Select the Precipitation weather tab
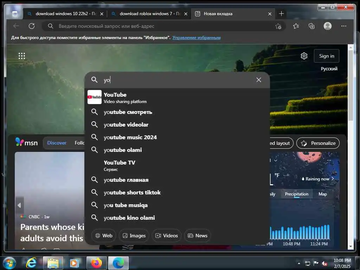 297,194
